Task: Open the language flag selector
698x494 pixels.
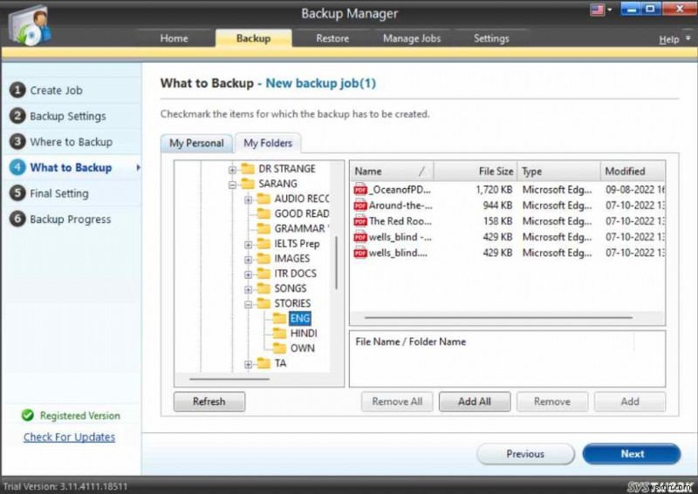Action: [x=601, y=10]
